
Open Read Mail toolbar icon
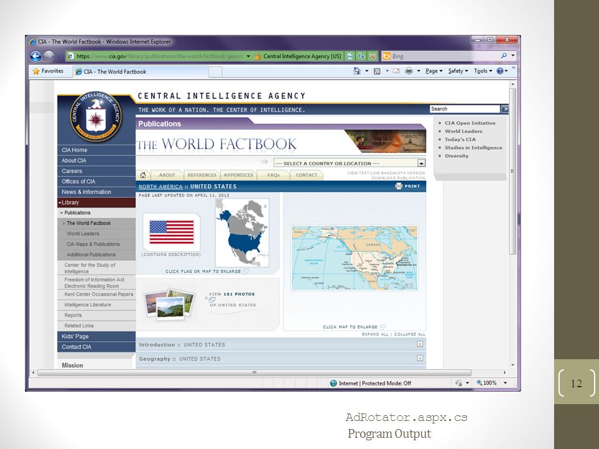396,71
